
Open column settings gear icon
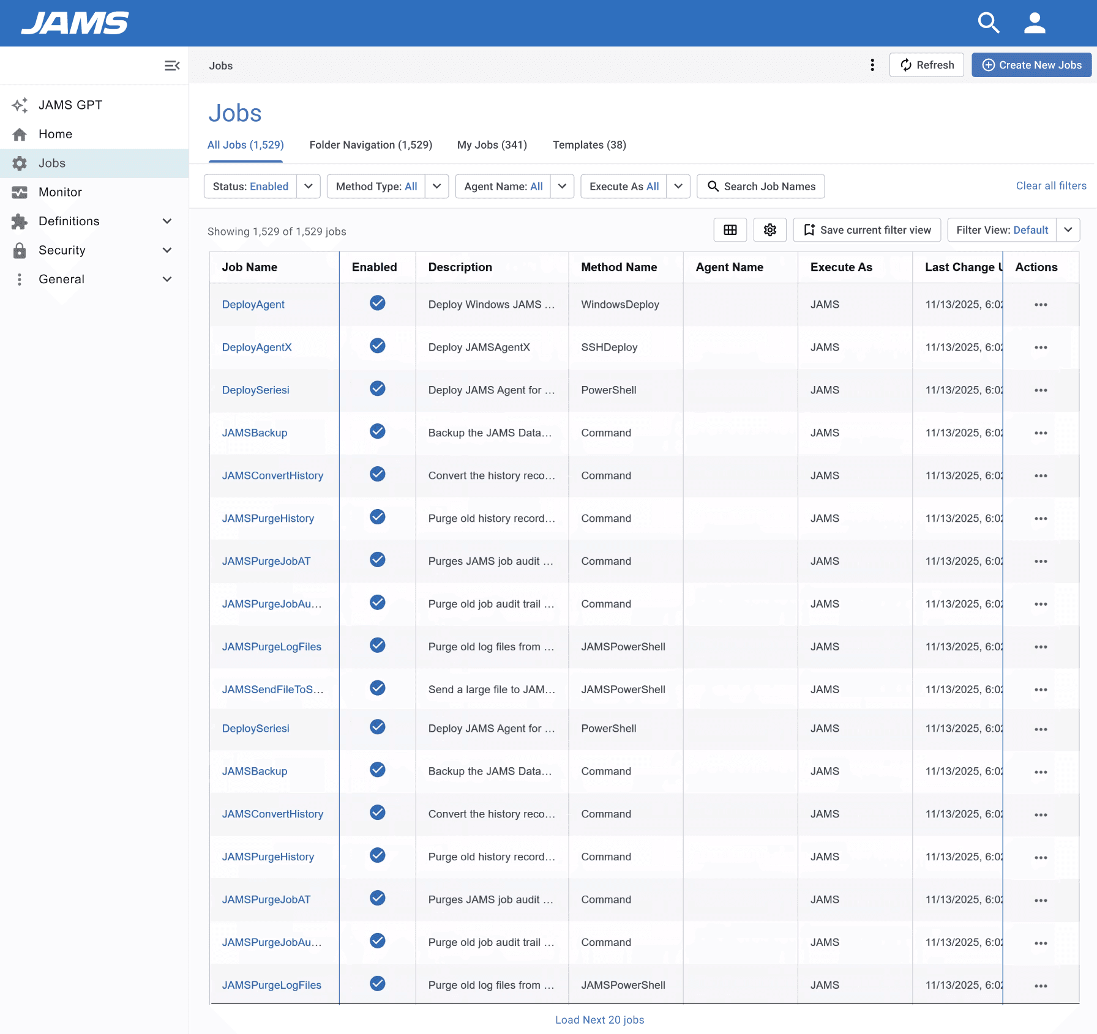click(x=770, y=230)
